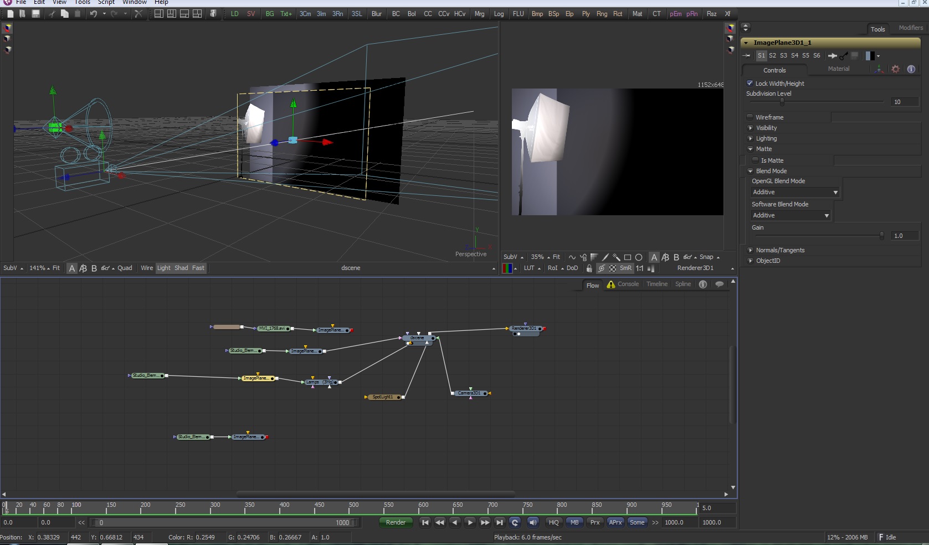Open OpenGL Blend Mode Additive dropdown

click(x=795, y=192)
